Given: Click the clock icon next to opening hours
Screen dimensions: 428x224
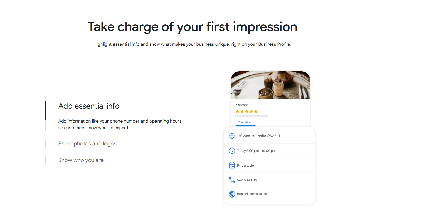Looking at the screenshot, I should [x=232, y=151].
